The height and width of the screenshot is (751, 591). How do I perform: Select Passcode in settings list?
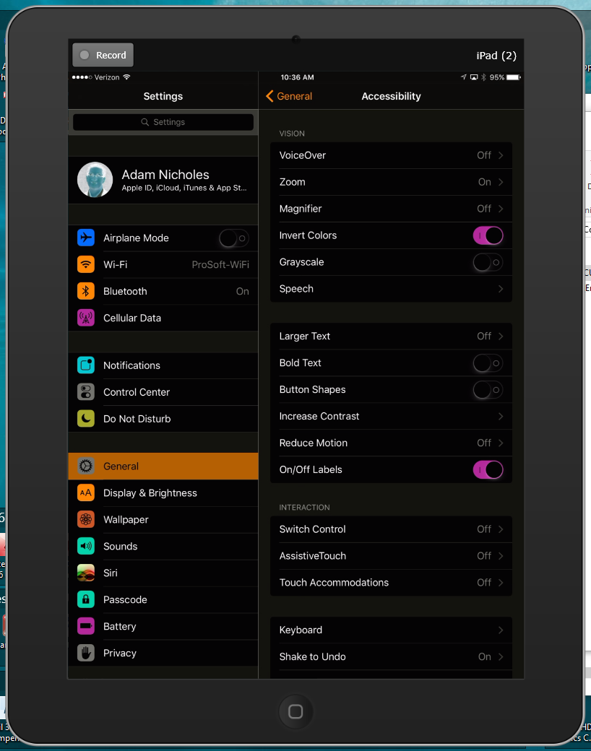(163, 599)
